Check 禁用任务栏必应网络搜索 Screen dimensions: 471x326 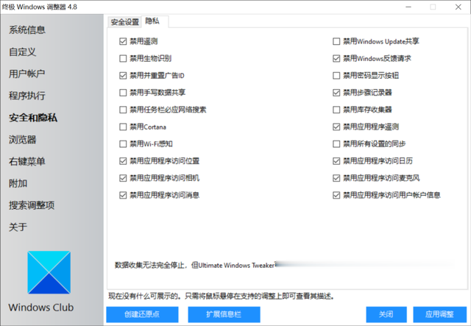123,110
